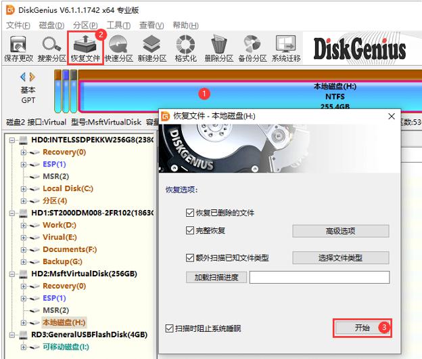Go to previous disk with left arrow
Viewport: 422px width, 359px height.
(x=23, y=77)
